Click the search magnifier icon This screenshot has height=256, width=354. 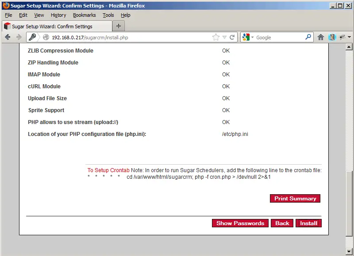(x=308, y=37)
